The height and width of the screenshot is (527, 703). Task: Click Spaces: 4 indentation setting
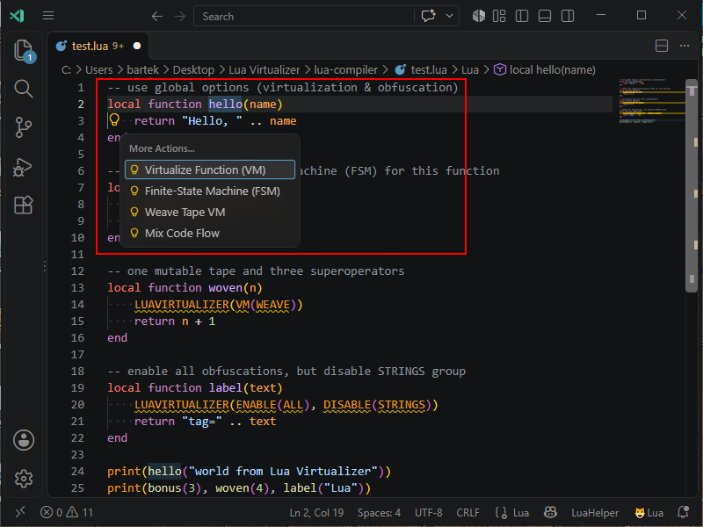pyautogui.click(x=379, y=512)
